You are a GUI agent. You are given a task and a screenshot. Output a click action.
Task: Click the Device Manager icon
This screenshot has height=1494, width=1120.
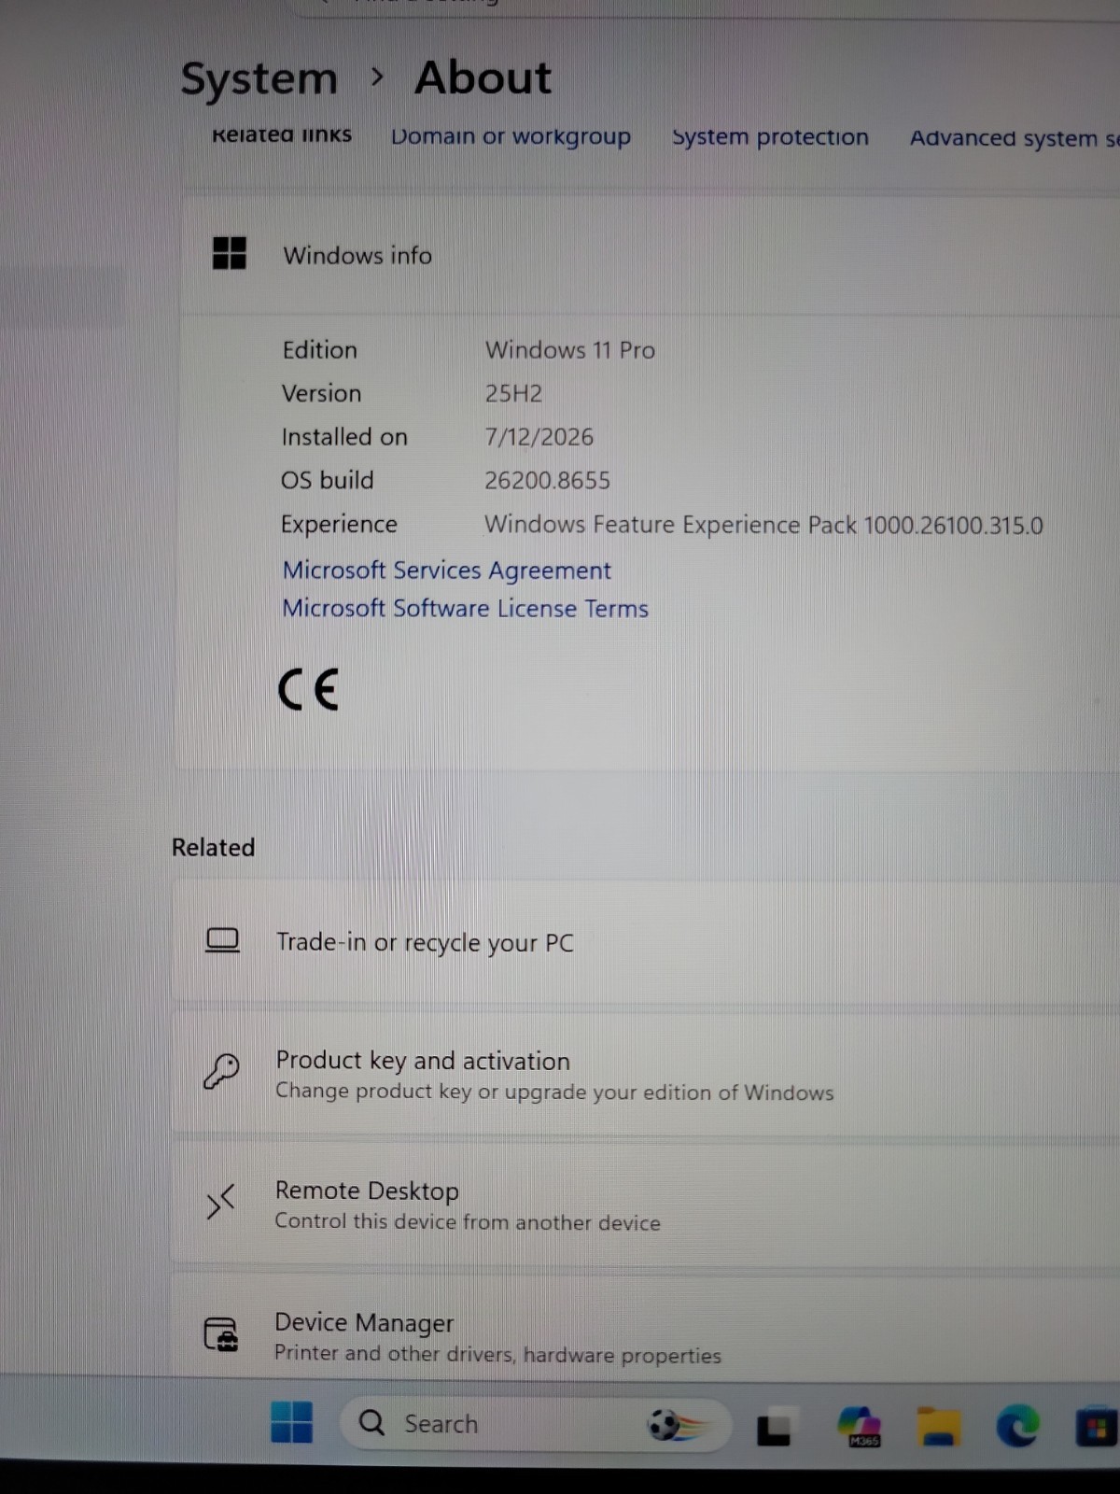[x=221, y=1334]
